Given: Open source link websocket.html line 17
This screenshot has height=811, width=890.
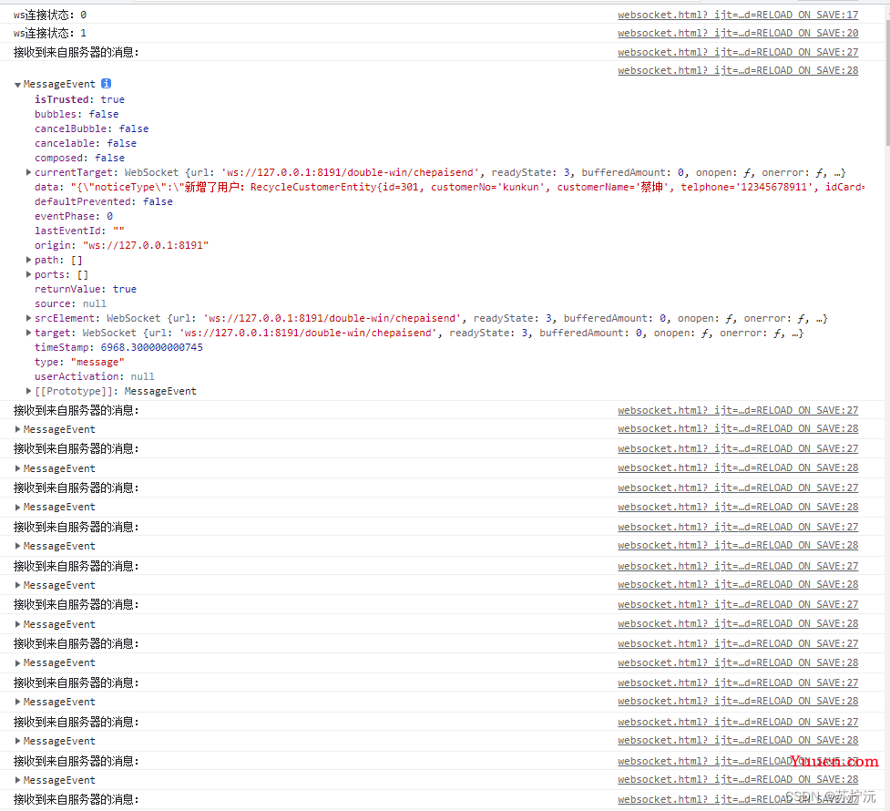Looking at the screenshot, I should (738, 15).
